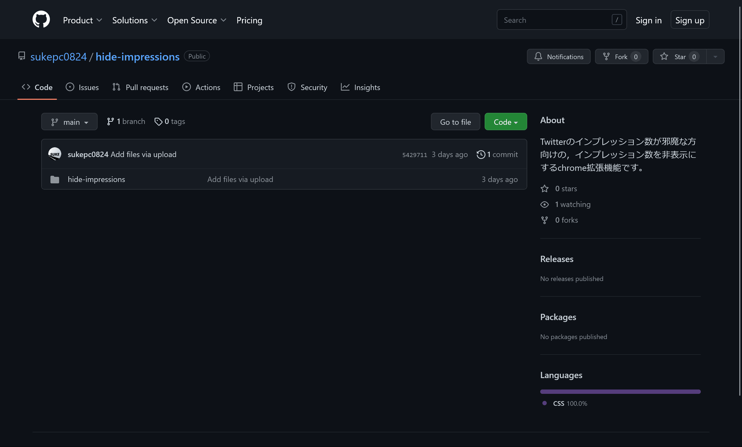This screenshot has width=742, height=447.
Task: Click the repository book icon
Action: [22, 56]
